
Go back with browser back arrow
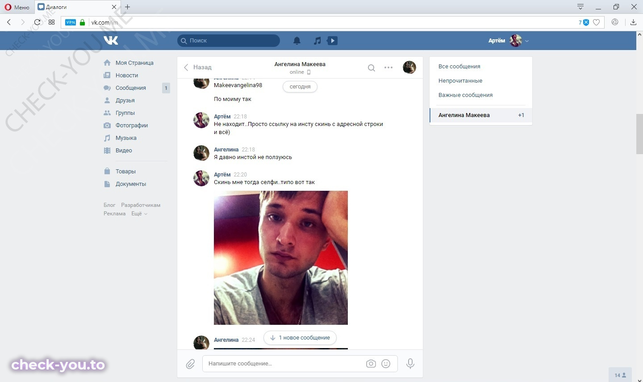[x=8, y=22]
